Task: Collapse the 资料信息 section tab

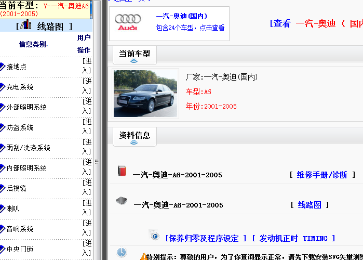Action: pos(135,137)
